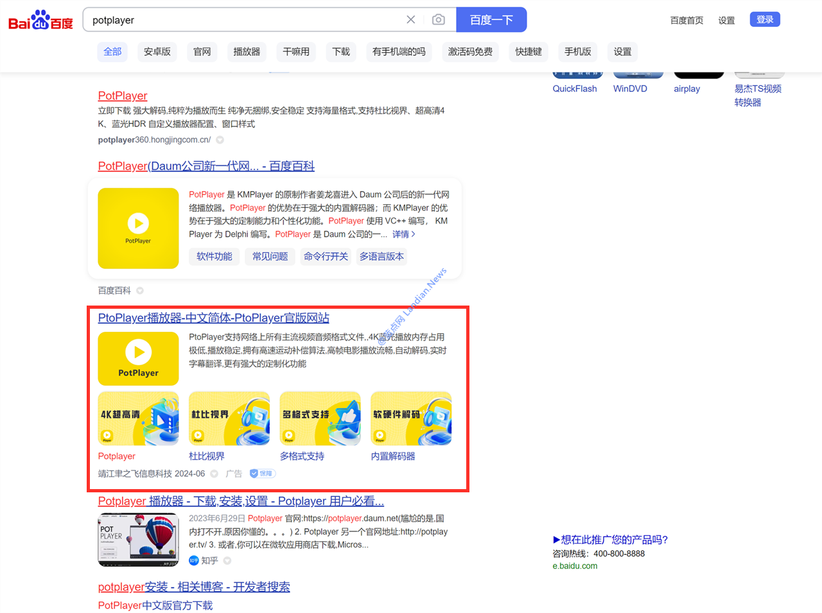Open the airplay related software link
Image resolution: width=822 pixels, height=613 pixels.
coord(686,89)
